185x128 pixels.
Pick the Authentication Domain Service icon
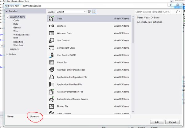point(51,99)
